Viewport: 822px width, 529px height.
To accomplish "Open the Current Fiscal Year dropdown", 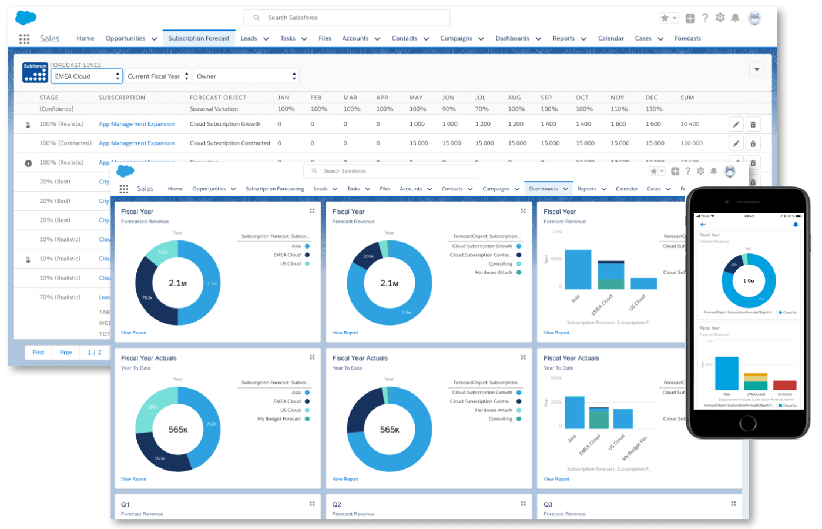I will point(158,76).
